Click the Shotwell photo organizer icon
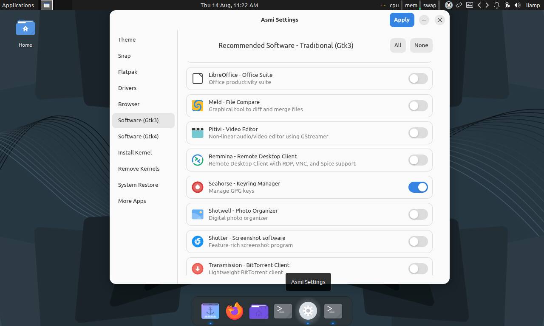544x326 pixels. click(x=198, y=214)
